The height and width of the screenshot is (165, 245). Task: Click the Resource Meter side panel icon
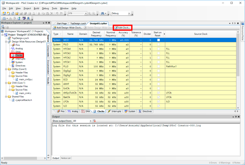click(x=243, y=24)
